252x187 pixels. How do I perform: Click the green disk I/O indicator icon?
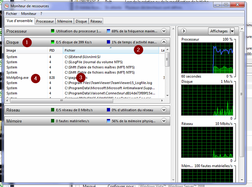53,42
